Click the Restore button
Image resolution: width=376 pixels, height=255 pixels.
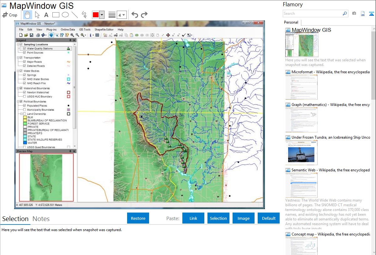point(138,218)
